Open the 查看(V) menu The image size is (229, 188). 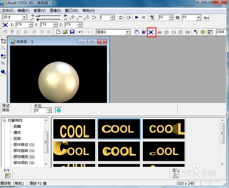pos(40,11)
